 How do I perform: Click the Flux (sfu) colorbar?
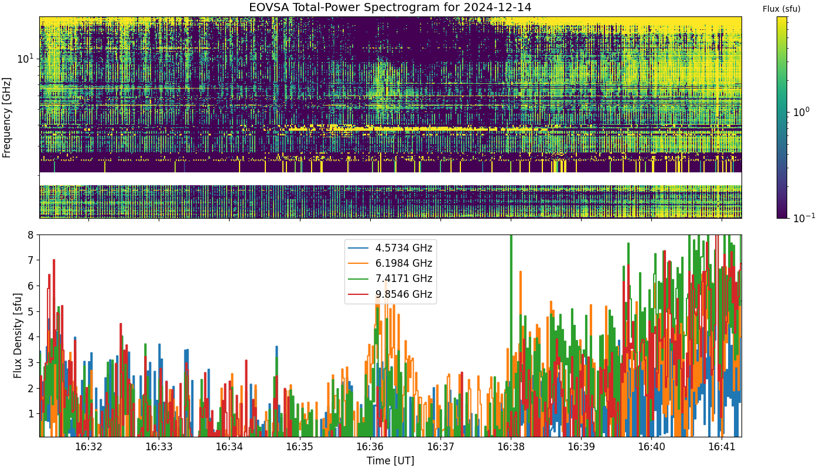782,117
